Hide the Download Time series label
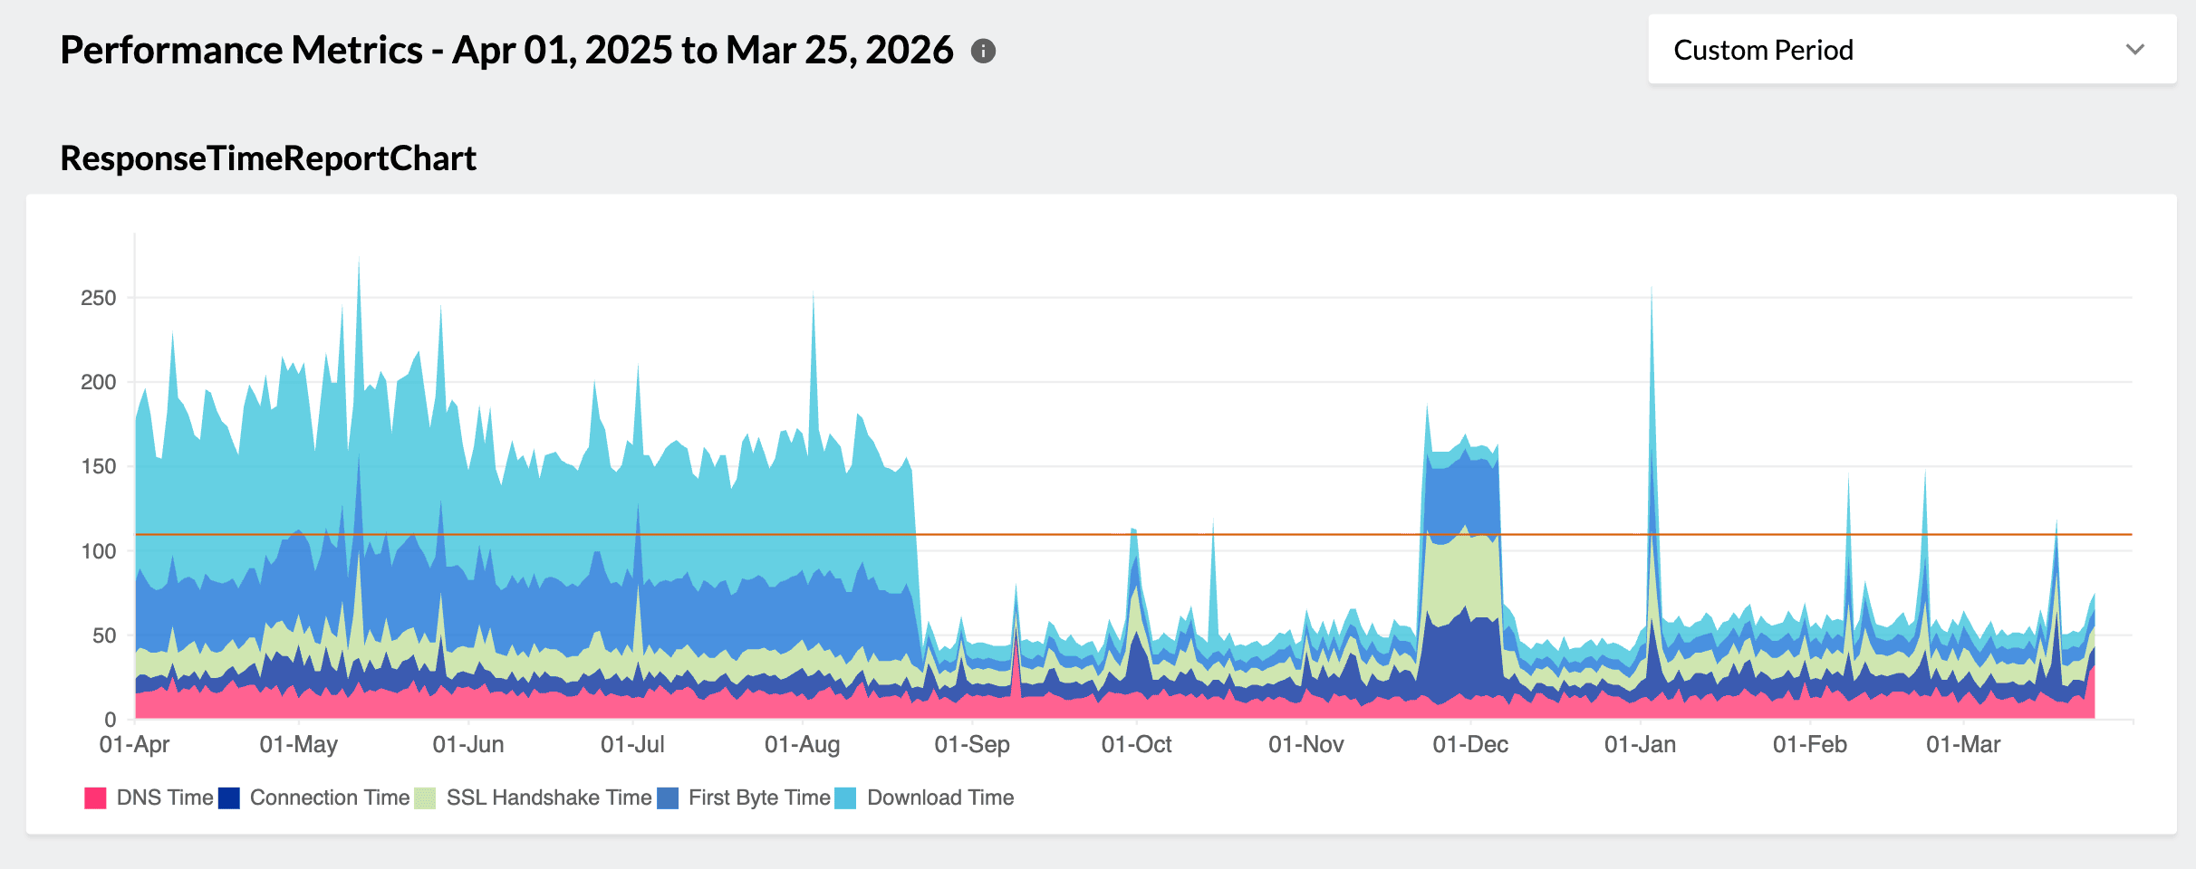Image resolution: width=2196 pixels, height=869 pixels. [x=940, y=797]
